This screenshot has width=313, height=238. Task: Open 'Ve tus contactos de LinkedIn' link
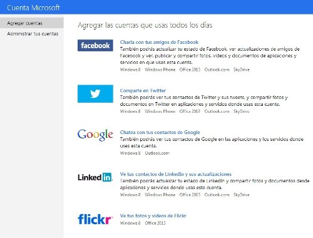pos(176,174)
